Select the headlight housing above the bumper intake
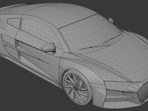 121,86
